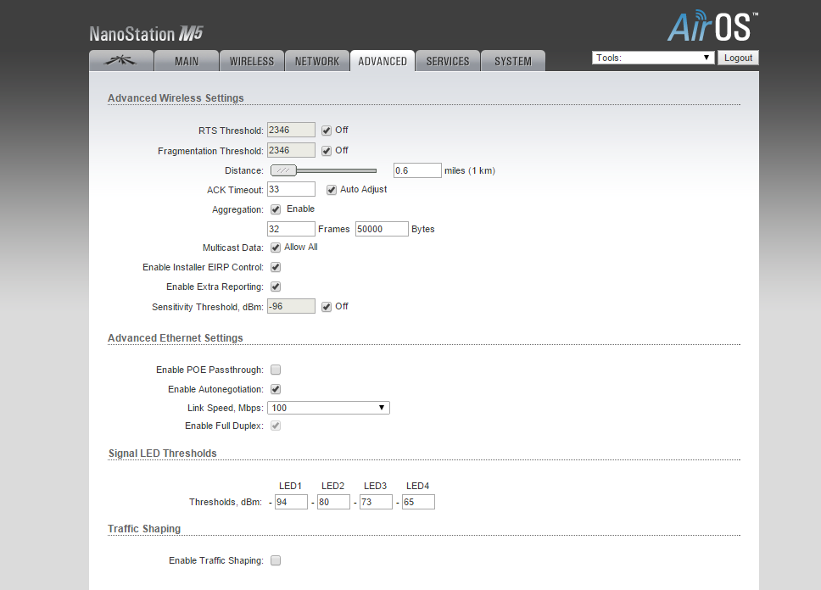Image resolution: width=821 pixels, height=590 pixels.
Task: Click the AirOS logo
Action: [712, 26]
